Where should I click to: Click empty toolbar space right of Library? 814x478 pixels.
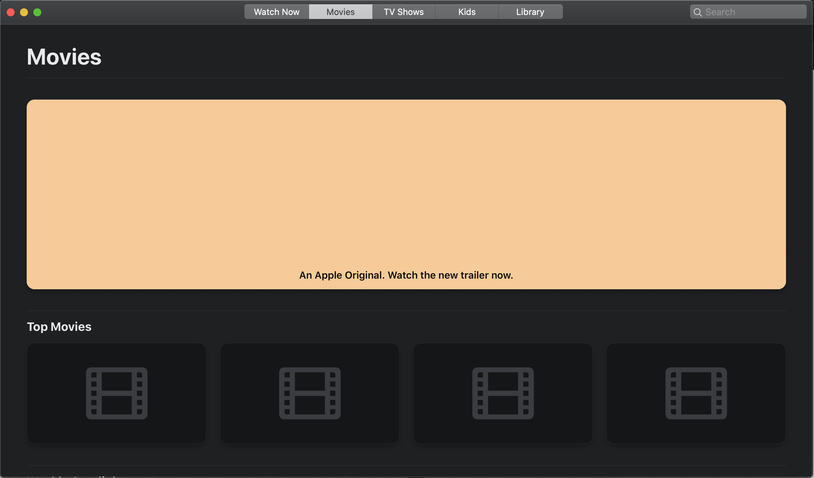(x=626, y=12)
